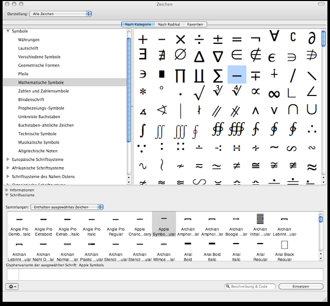The image size is (330, 306).
Task: Switch to the Nach Radikal tab
Action: tap(169, 24)
